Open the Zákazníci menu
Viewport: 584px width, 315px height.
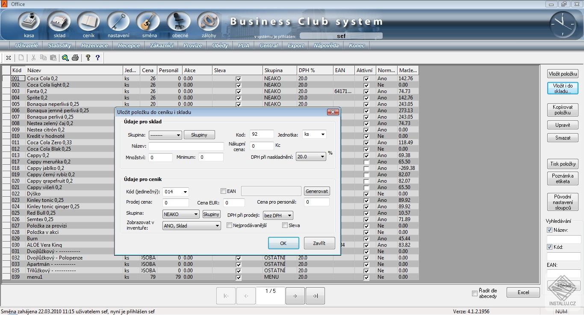(x=162, y=46)
